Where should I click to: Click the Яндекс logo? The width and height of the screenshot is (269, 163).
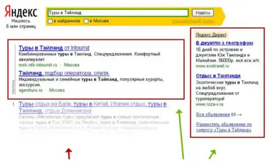click(x=21, y=11)
